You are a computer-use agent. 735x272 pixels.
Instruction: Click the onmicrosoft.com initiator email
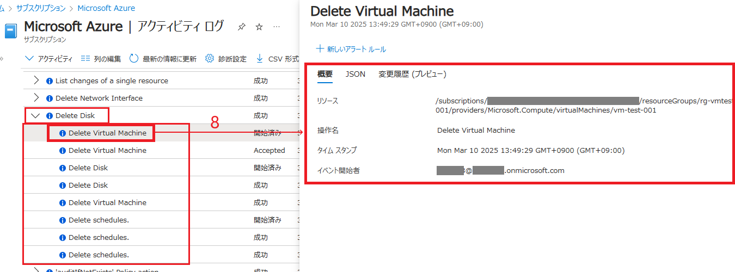(500, 170)
